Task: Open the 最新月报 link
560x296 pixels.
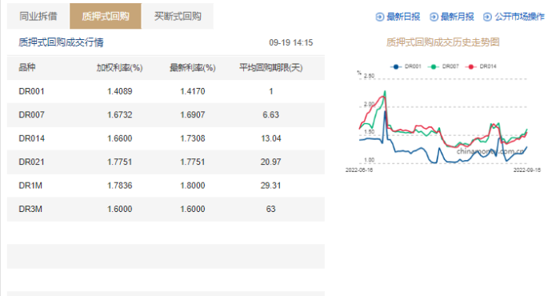Action: [457, 17]
